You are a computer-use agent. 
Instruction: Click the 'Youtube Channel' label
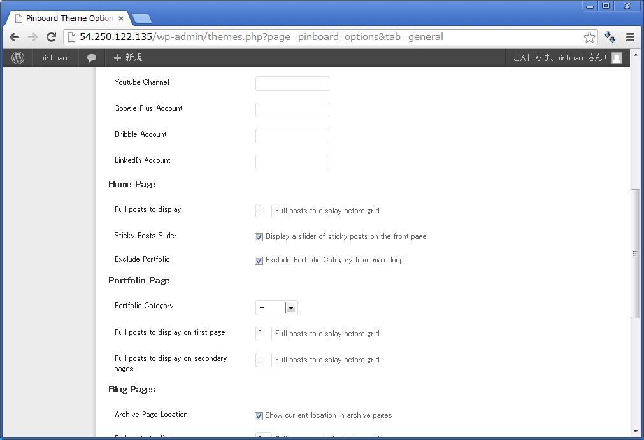coord(141,82)
